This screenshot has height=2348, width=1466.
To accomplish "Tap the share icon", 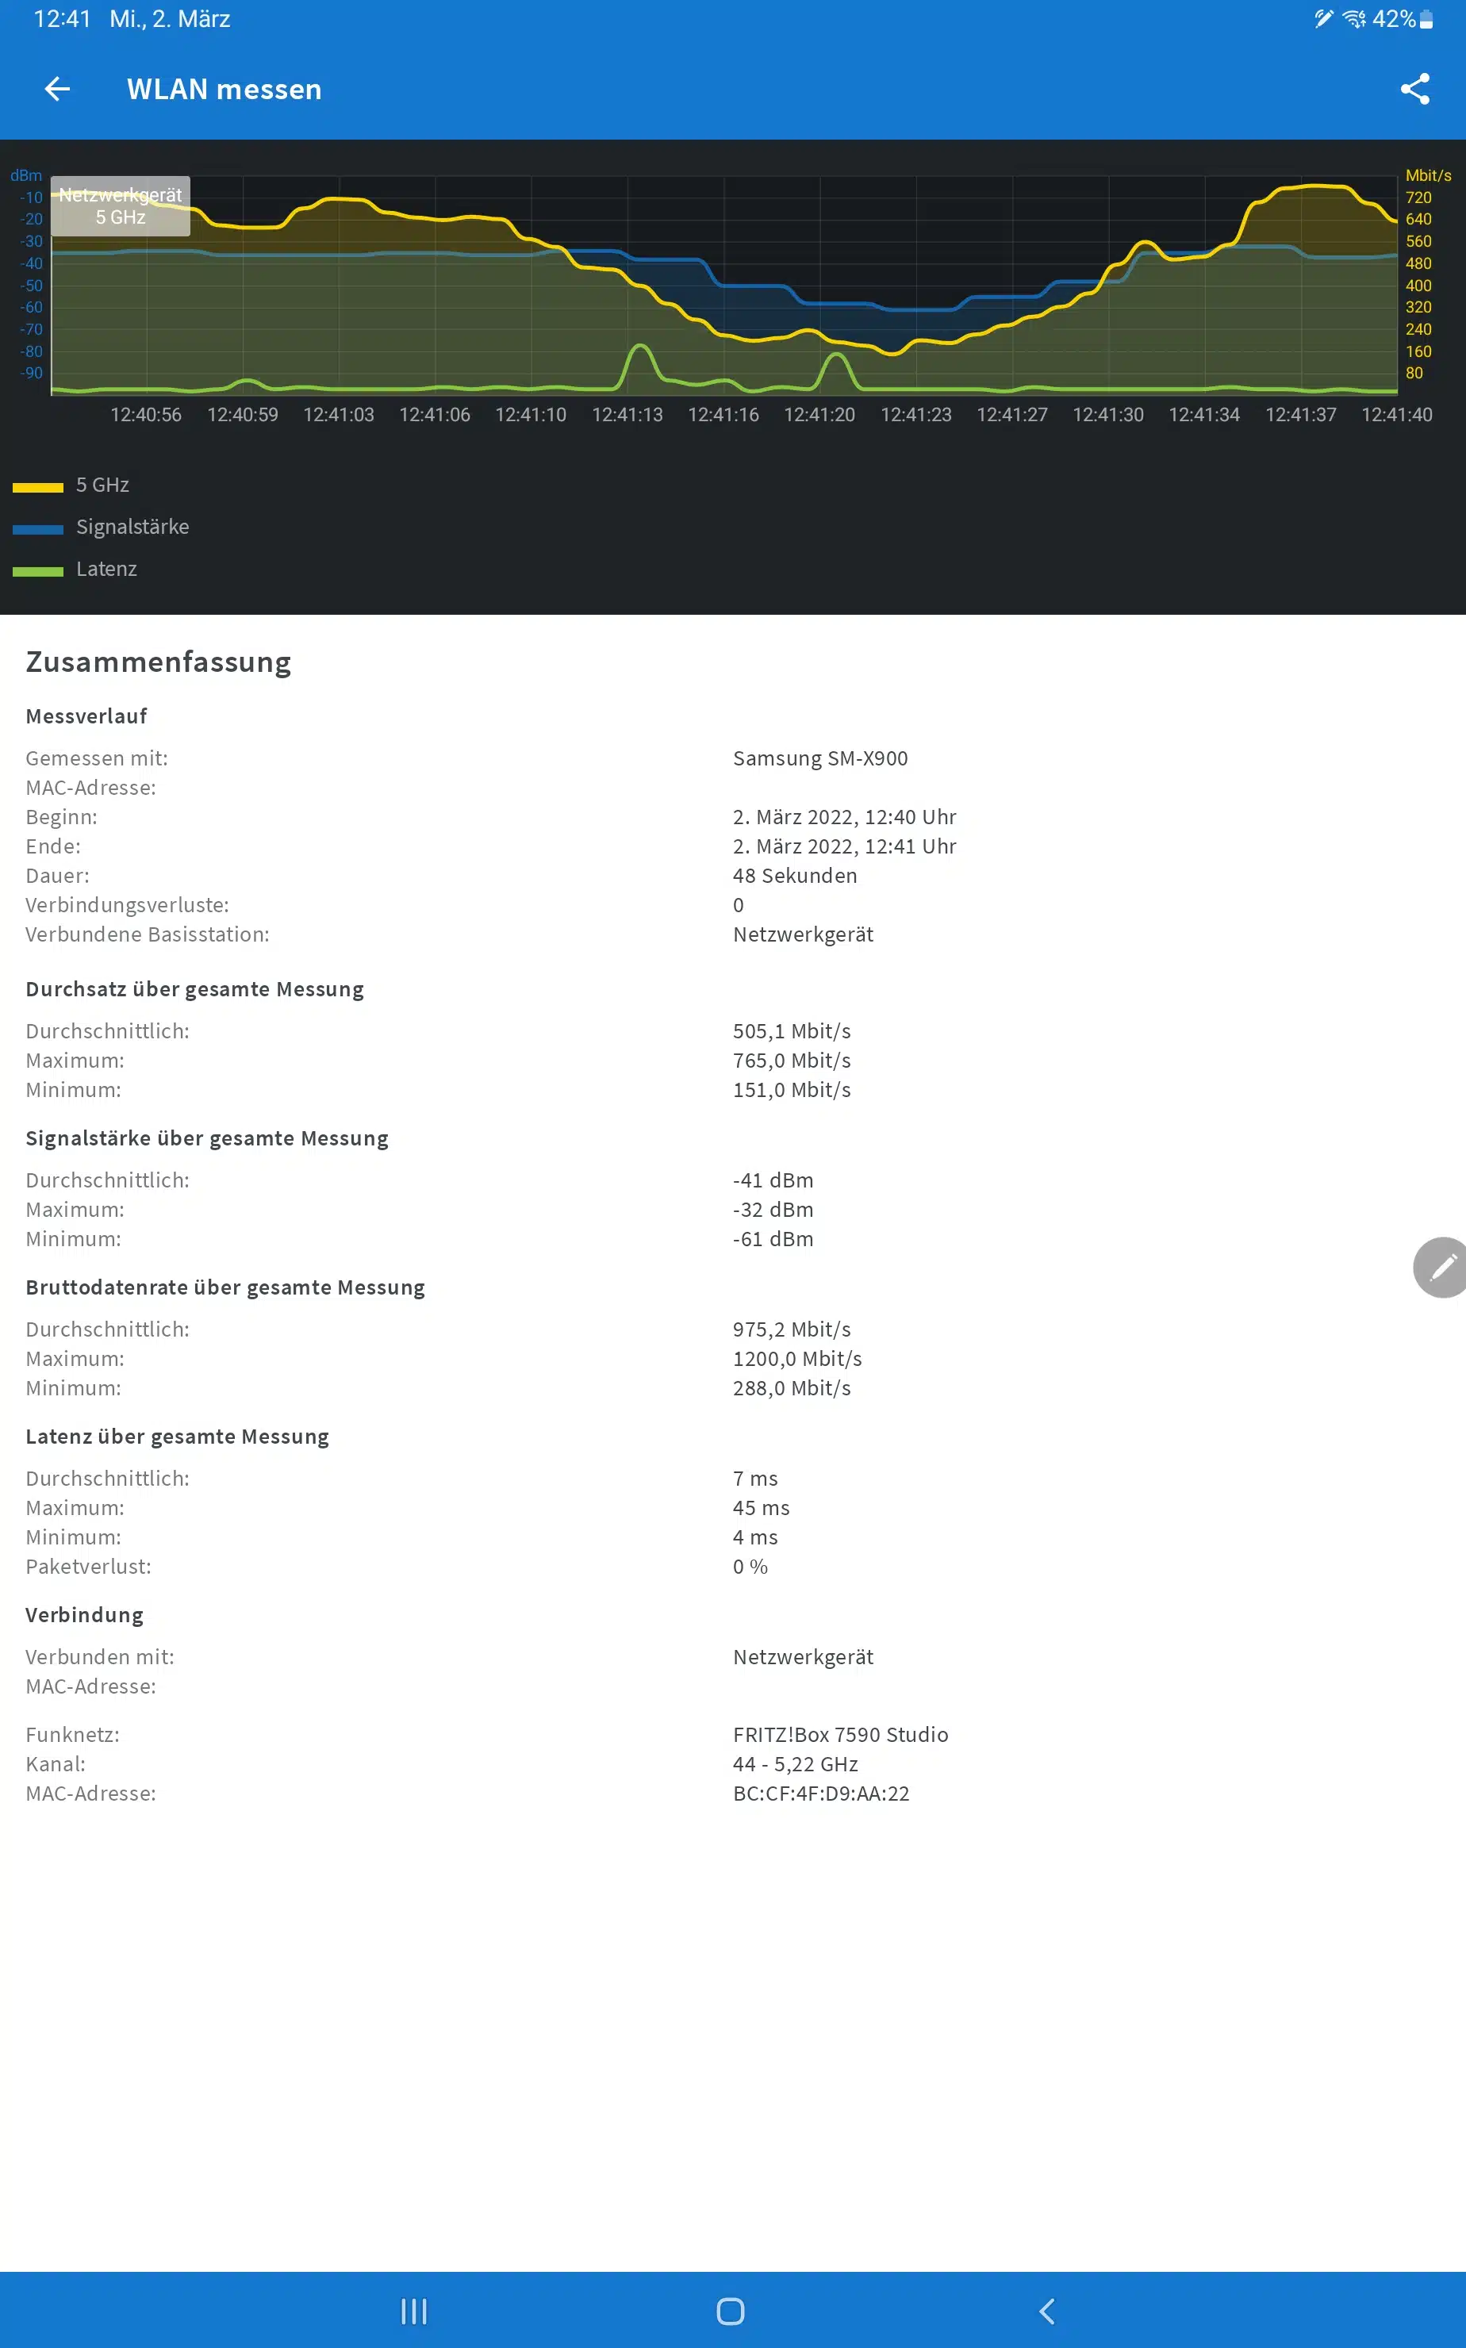I will click(x=1414, y=89).
